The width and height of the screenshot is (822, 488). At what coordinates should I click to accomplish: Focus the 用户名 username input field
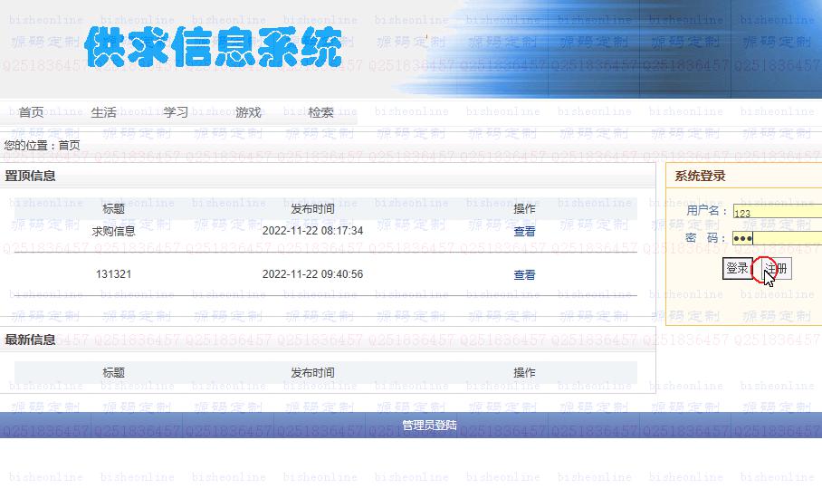point(778,211)
